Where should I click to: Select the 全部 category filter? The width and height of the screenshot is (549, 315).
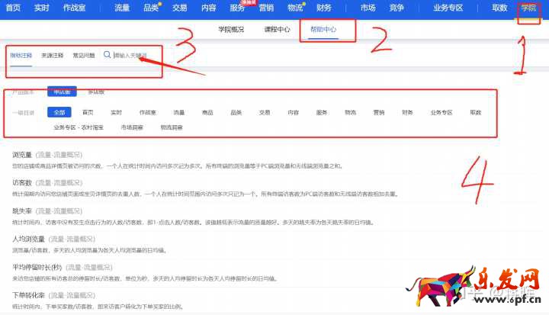(x=59, y=112)
